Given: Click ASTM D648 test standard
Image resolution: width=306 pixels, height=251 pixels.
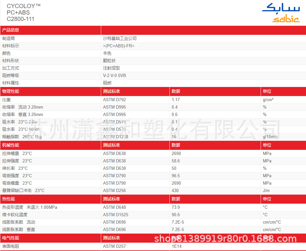Looking at the screenshot, I should (114, 208).
